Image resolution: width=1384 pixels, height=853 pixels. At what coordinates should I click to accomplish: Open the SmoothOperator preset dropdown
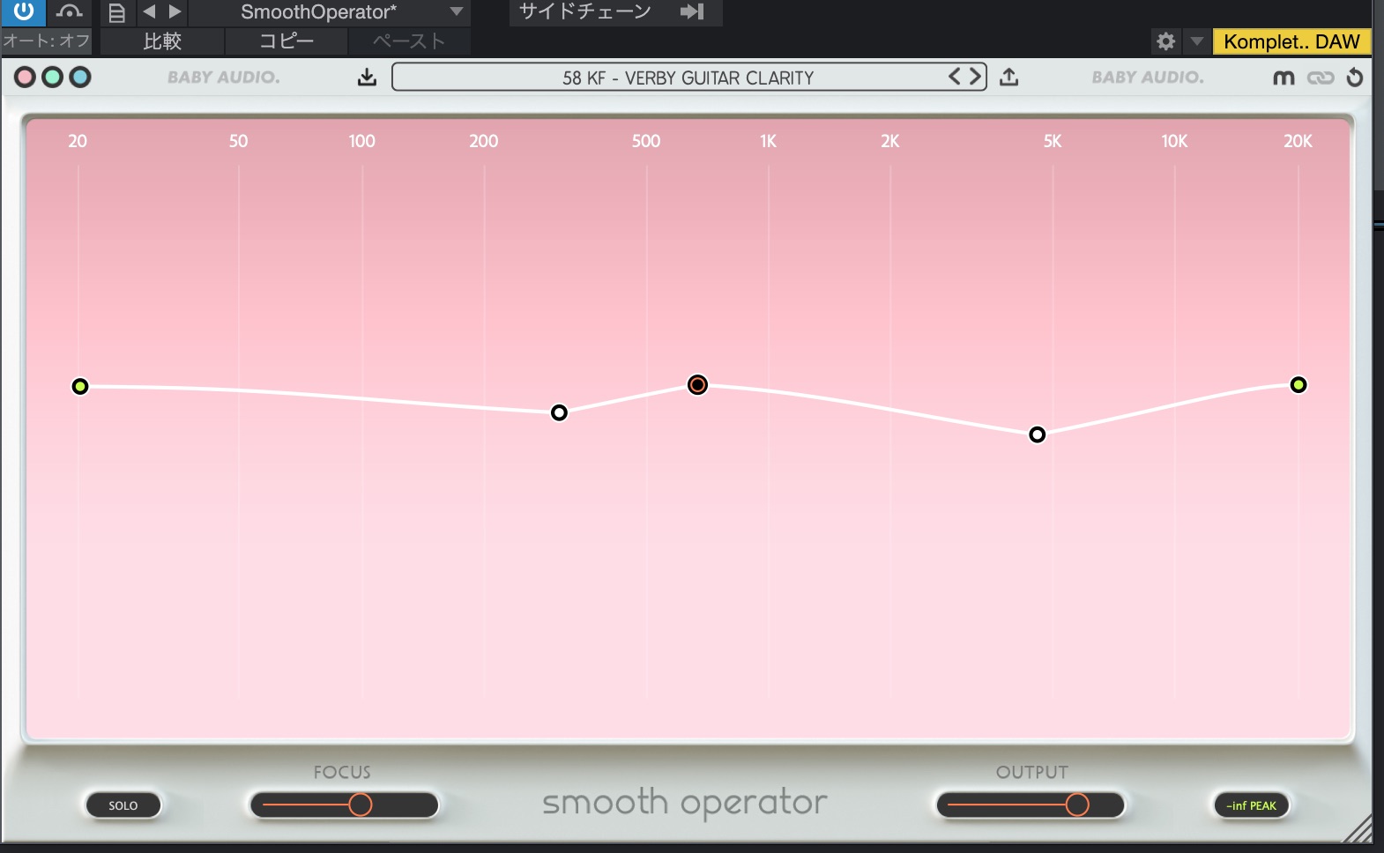tap(456, 11)
